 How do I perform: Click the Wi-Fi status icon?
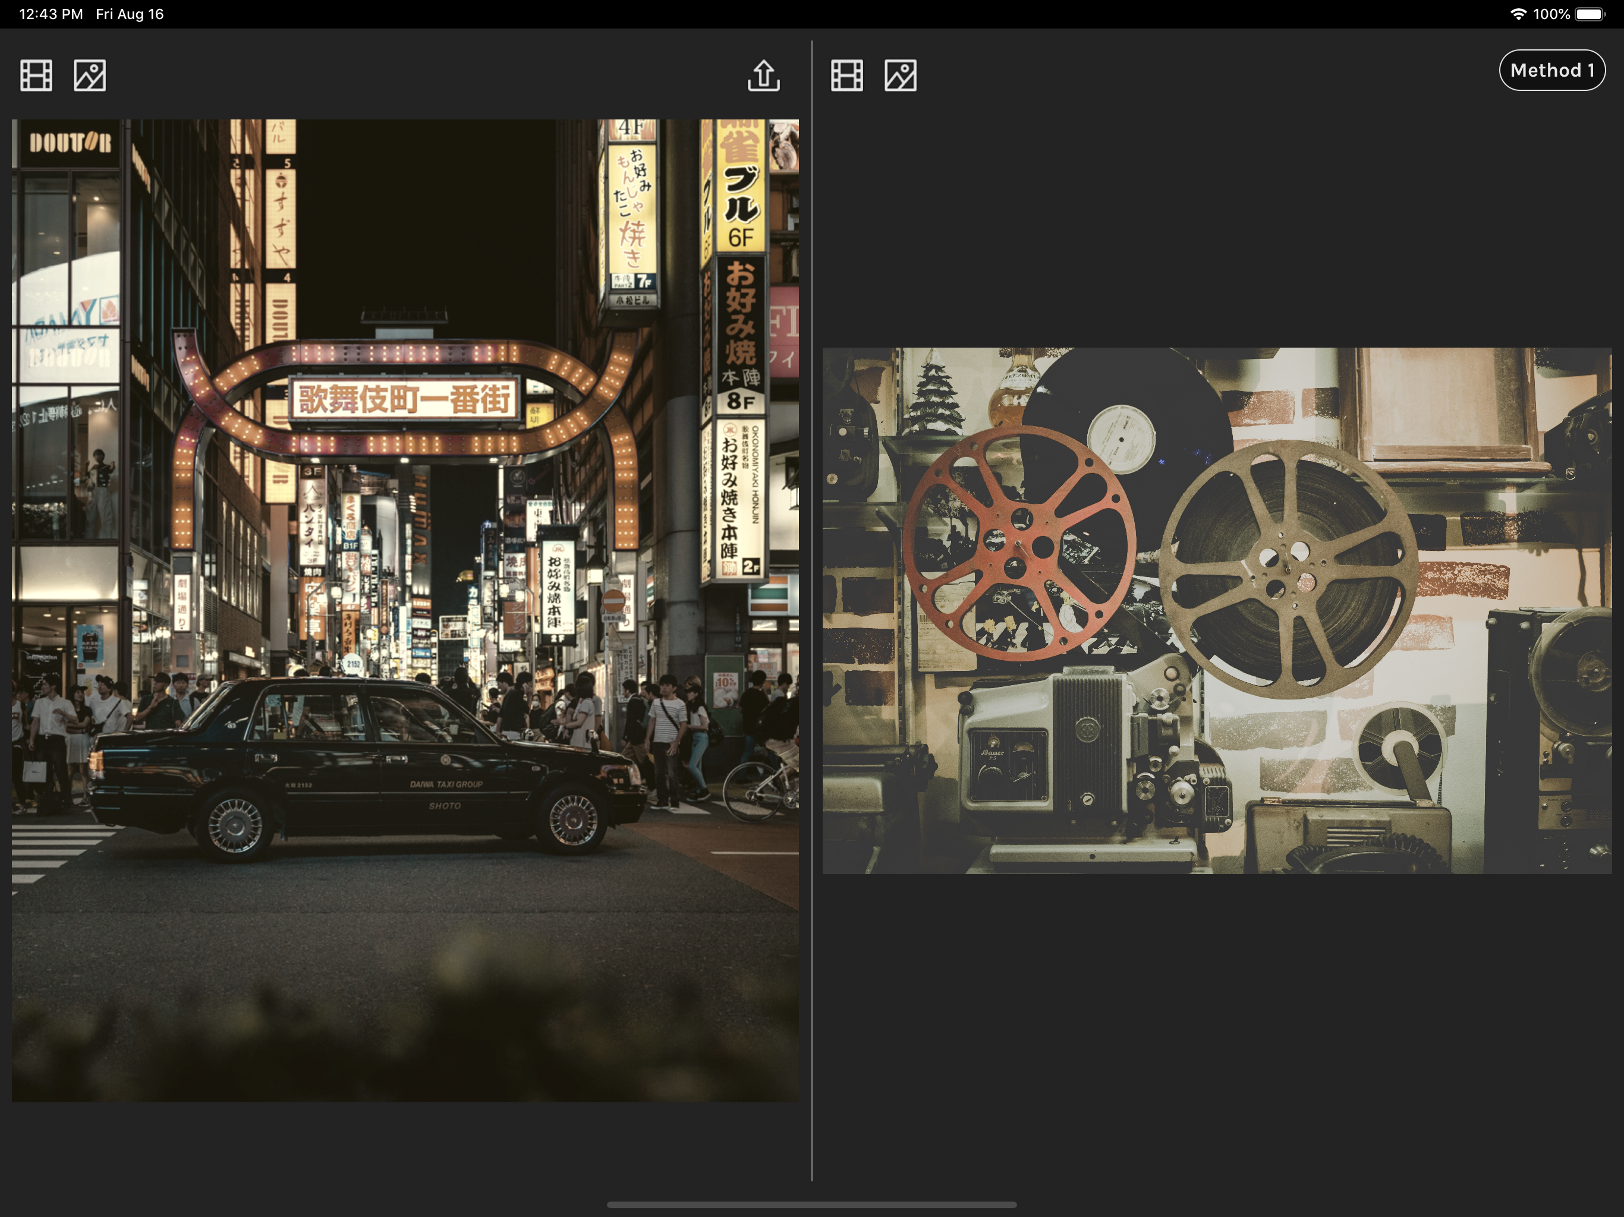point(1518,14)
